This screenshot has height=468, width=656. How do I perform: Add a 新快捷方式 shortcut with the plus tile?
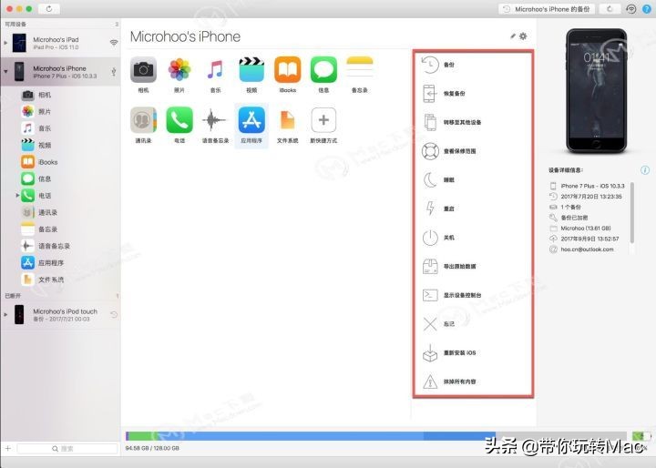tap(323, 120)
